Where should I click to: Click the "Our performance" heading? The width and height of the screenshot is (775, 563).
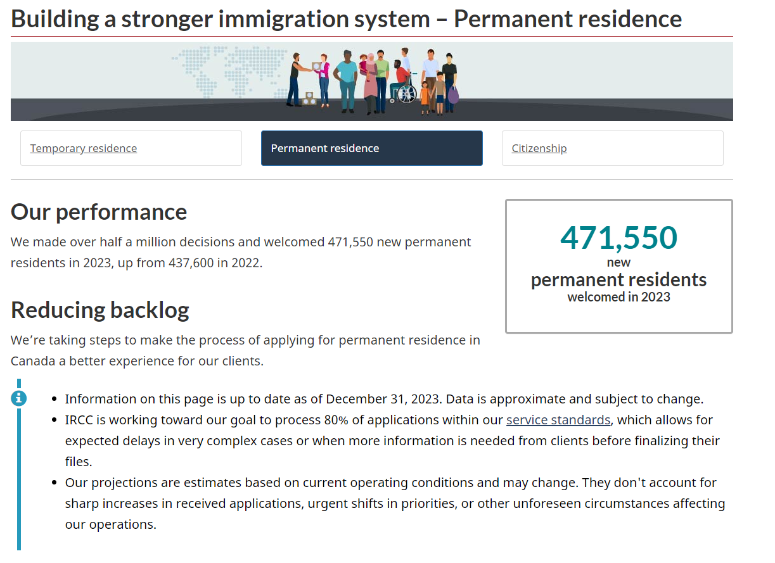99,212
